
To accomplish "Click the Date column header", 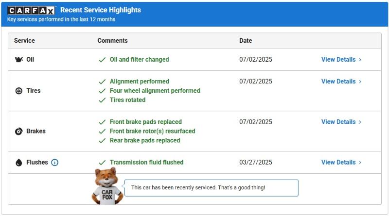I will click(x=246, y=41).
